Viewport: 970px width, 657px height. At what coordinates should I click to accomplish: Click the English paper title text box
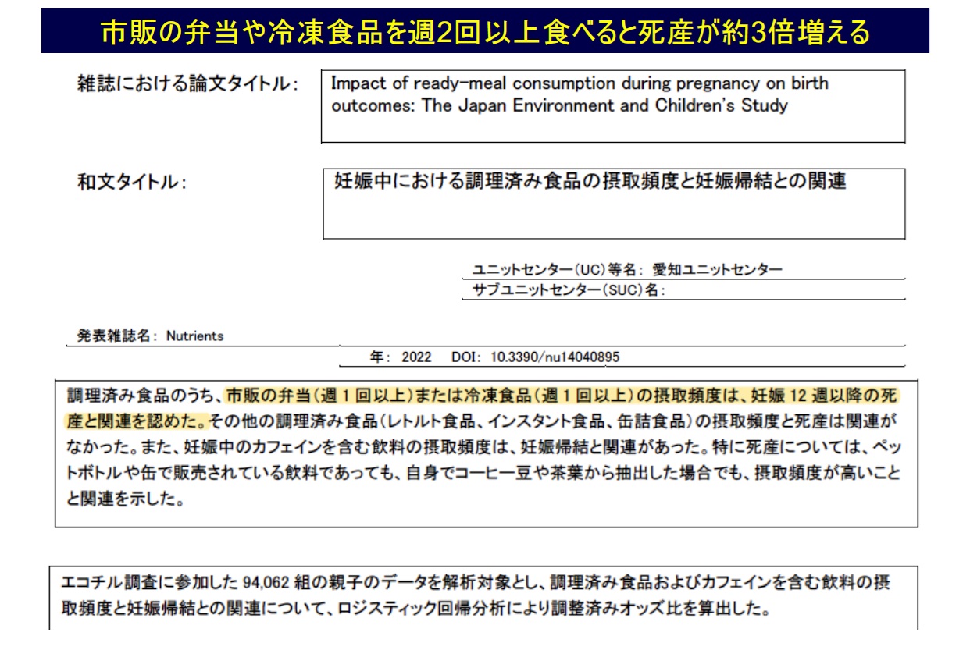(612, 106)
